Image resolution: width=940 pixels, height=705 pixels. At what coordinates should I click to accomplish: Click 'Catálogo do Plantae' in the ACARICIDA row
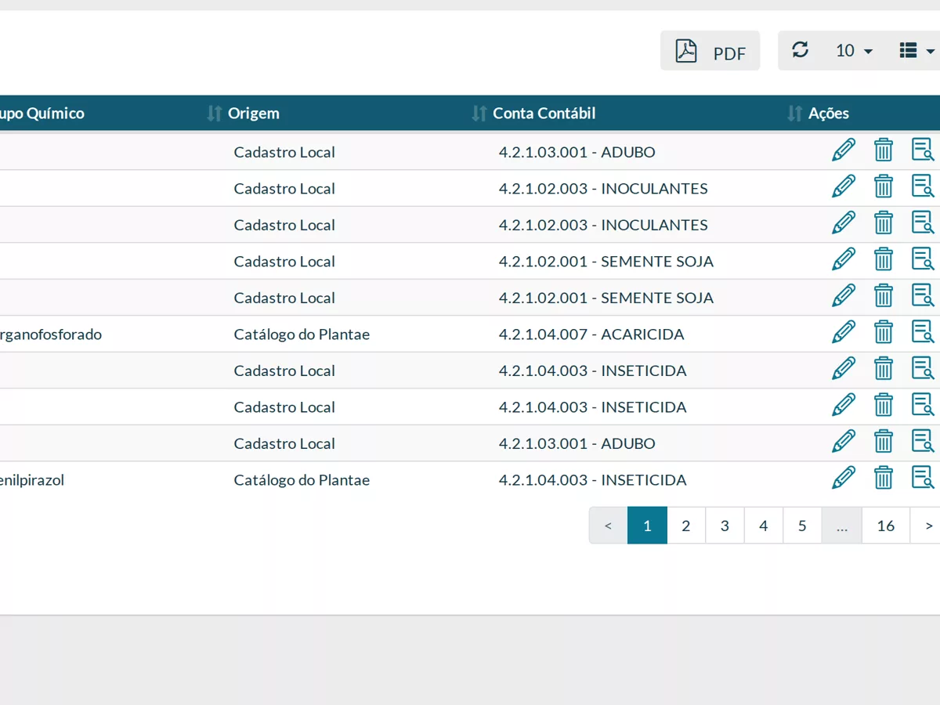tap(302, 334)
